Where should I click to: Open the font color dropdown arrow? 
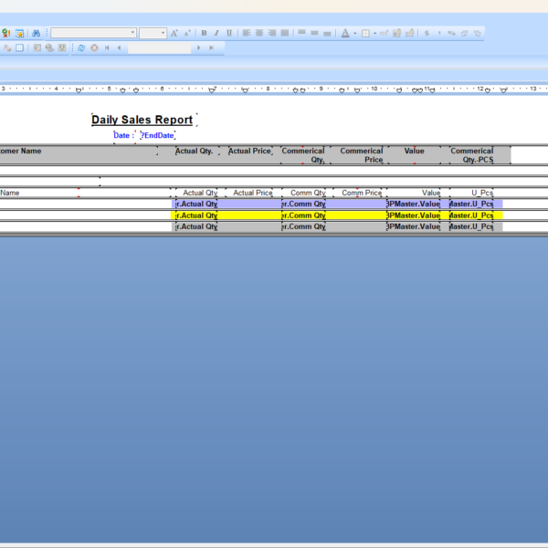(x=355, y=34)
